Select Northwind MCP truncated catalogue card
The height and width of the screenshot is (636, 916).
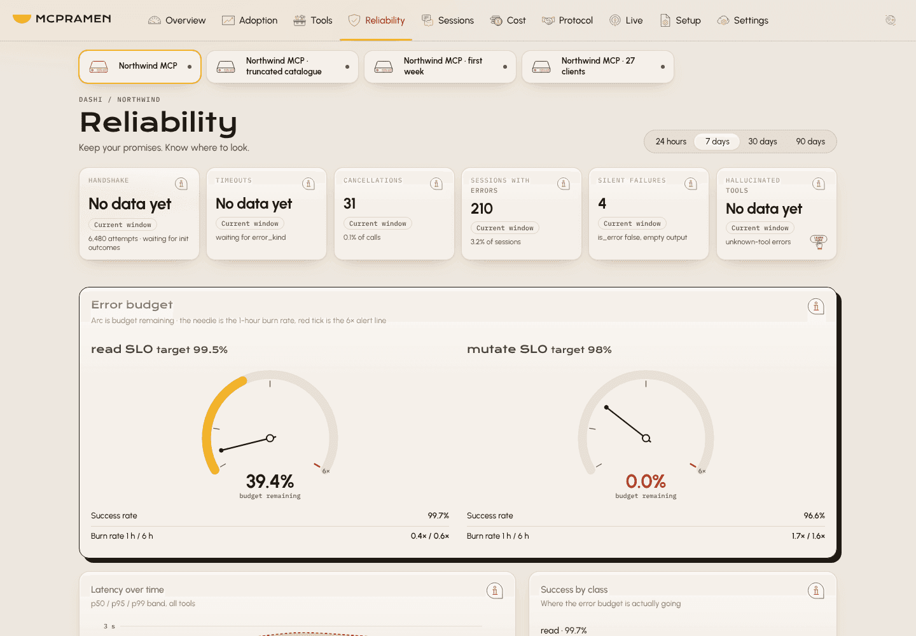click(x=282, y=67)
